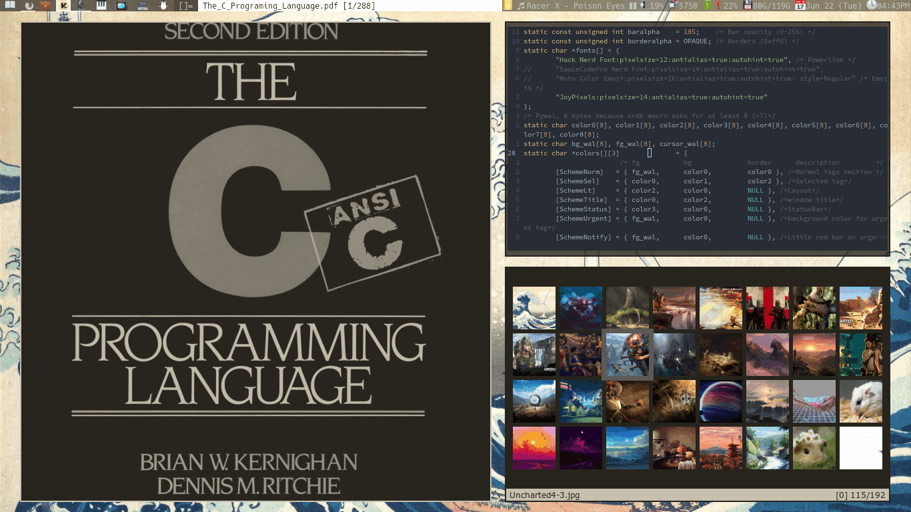Click the [SchemeNotify] row in editor
This screenshot has width=911, height=512.
pos(722,237)
